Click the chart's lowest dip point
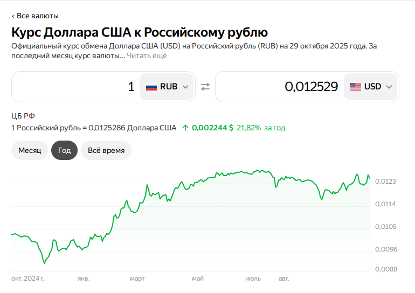The width and height of the screenshot is (415, 293). tap(44, 263)
